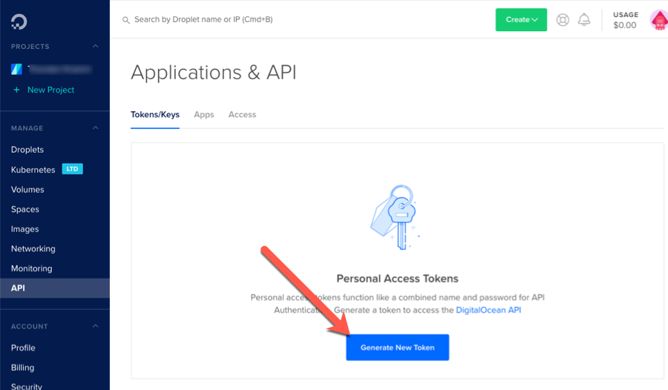Go to Networking in sidebar
Screen dimensions: 668x390
[33, 248]
